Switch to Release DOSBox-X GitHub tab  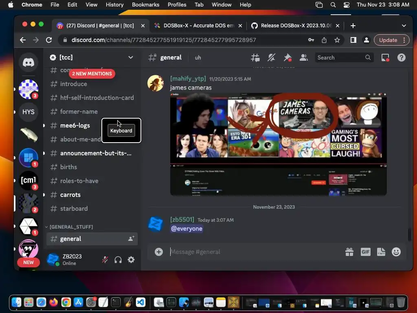(x=296, y=26)
